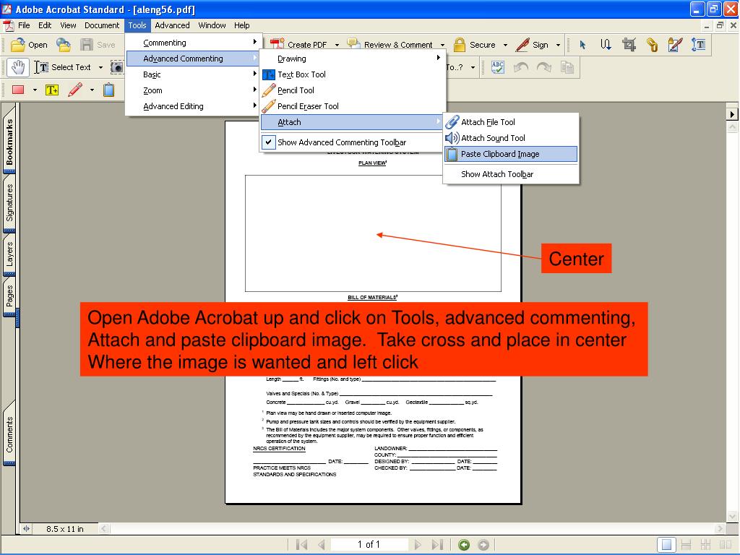740x555 pixels.
Task: Click the Undo arrow icon
Action: click(x=521, y=67)
